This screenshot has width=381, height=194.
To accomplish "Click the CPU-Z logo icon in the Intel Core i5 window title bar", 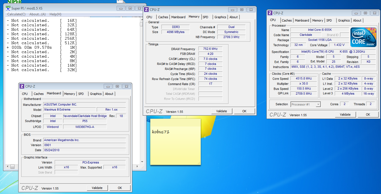I will pos(270,13).
